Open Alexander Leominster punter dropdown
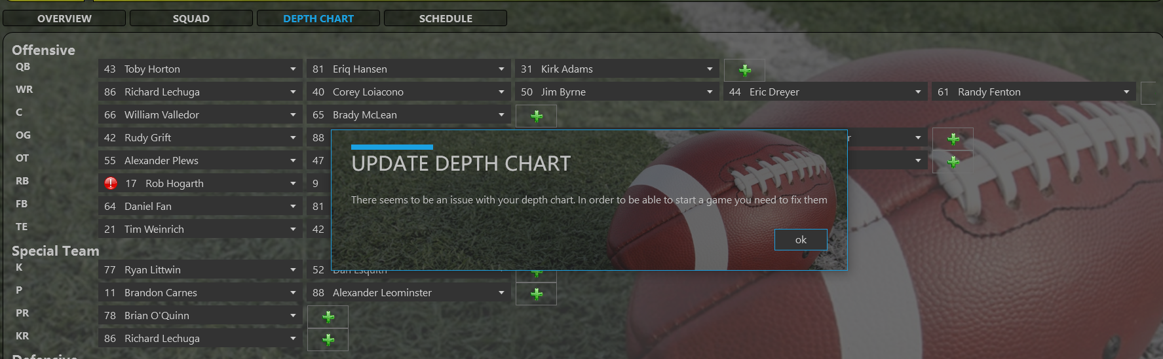 point(409,292)
